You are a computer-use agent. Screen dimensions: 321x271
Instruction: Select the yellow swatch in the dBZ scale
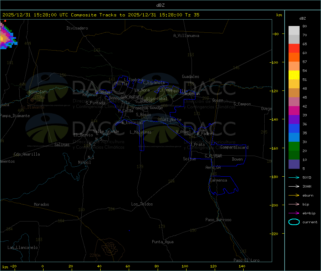point(294,75)
